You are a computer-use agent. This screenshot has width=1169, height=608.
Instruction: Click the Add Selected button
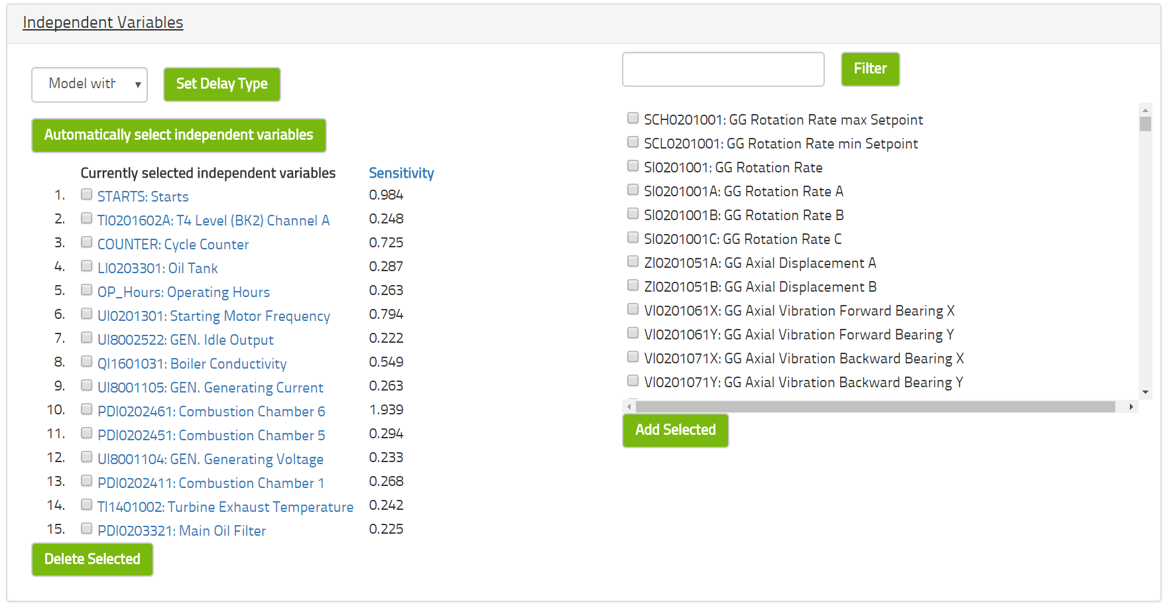click(x=676, y=430)
